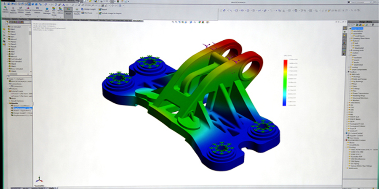Select Cut-Extrude1 in the feature tree

(14, 27)
